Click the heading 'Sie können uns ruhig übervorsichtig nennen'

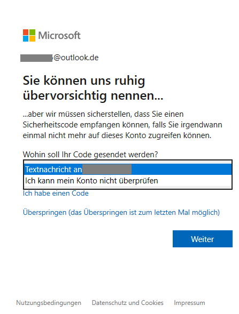click(93, 88)
